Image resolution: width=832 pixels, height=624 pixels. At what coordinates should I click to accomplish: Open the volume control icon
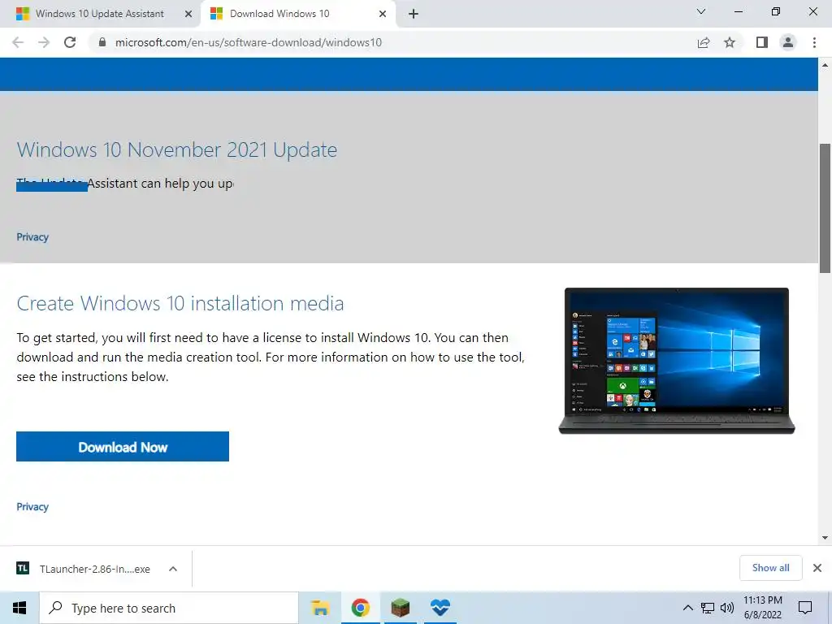coord(727,608)
